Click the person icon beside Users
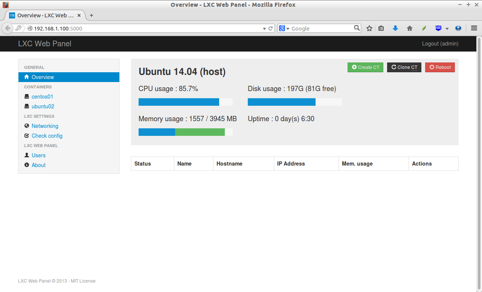482x292 pixels. click(x=27, y=155)
